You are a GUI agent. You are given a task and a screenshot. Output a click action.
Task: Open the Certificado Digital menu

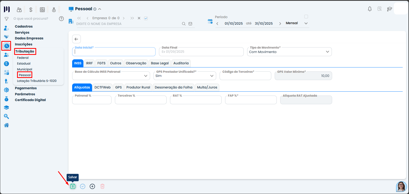30,100
